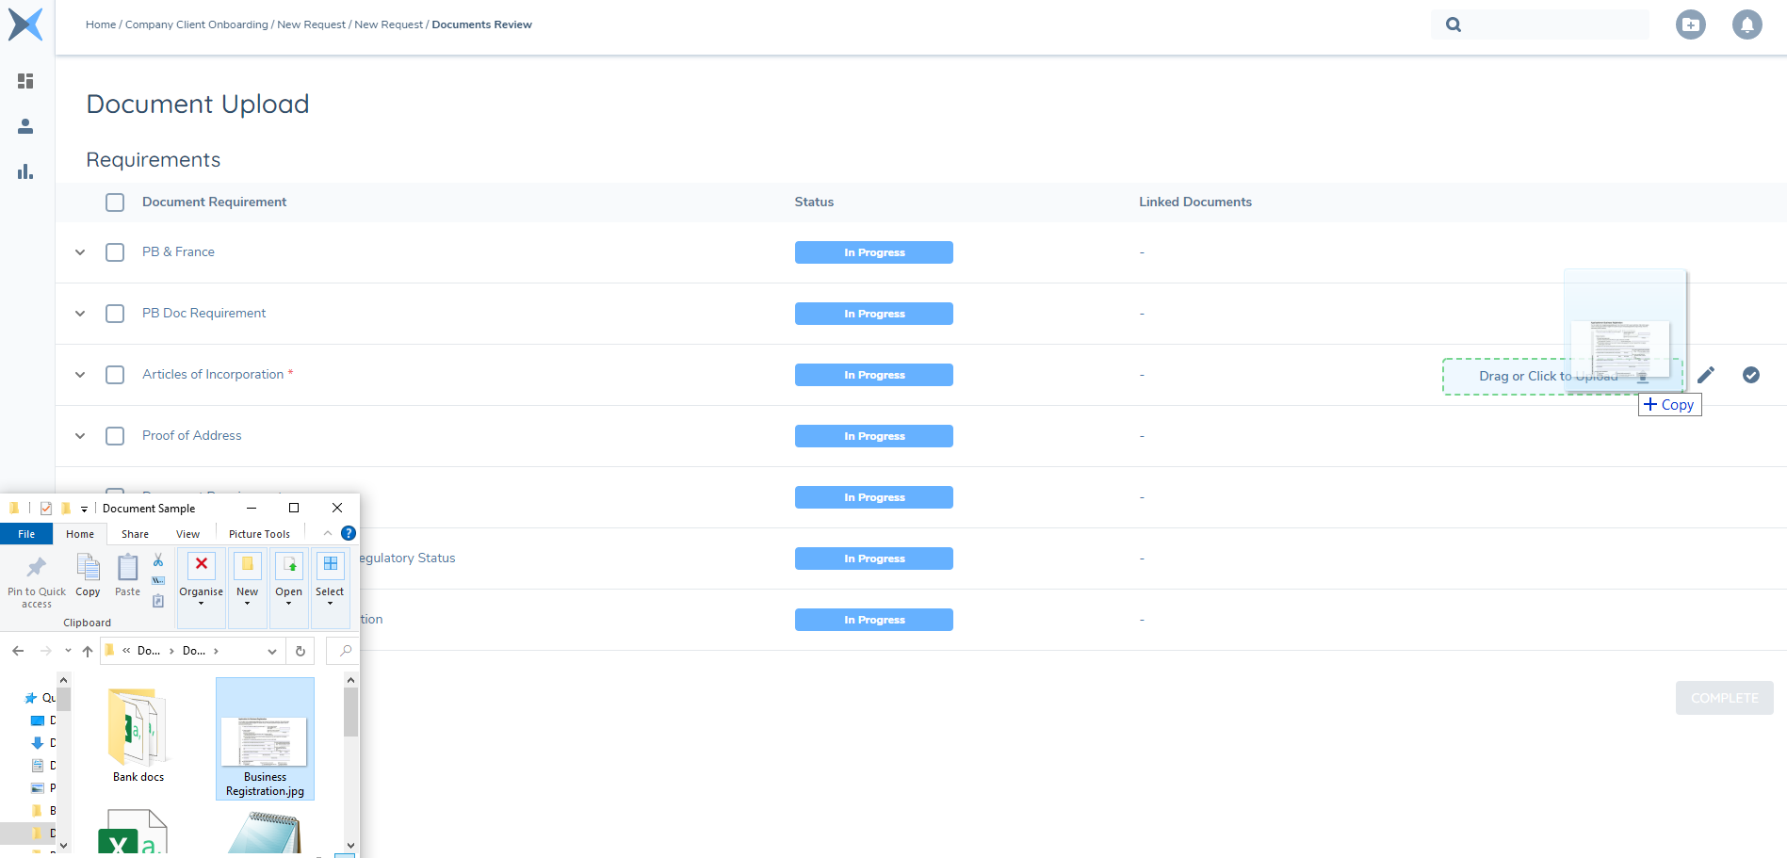Open the user profile sidebar icon
Image resolution: width=1787 pixels, height=858 pixels.
tap(25, 126)
